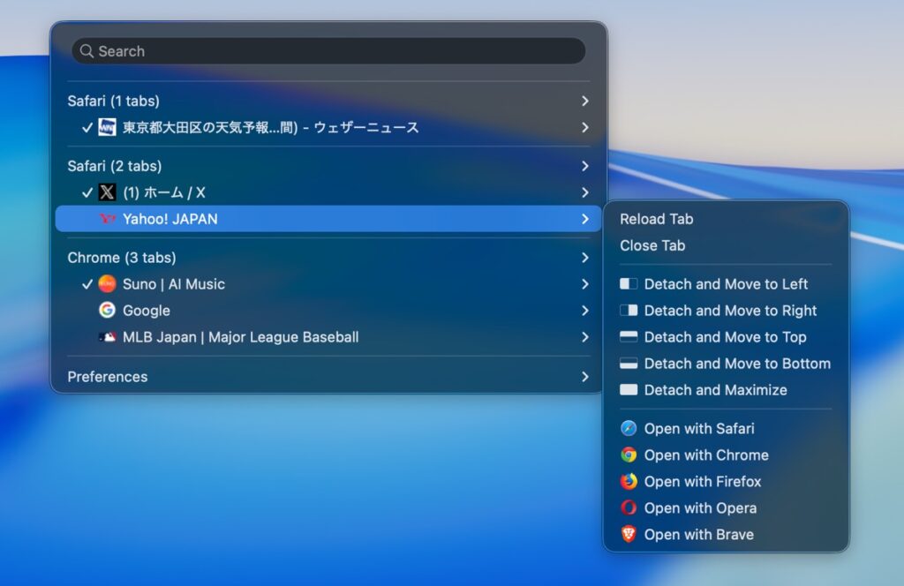The width and height of the screenshot is (904, 586).
Task: Choose Reload Tab from the submenu
Action: click(656, 219)
